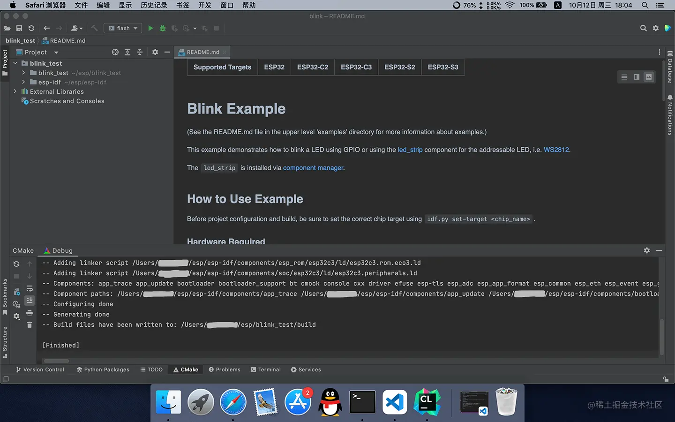675x422 pixels.
Task: Toggle soft-wrap in the CMake output
Action: (x=30, y=288)
